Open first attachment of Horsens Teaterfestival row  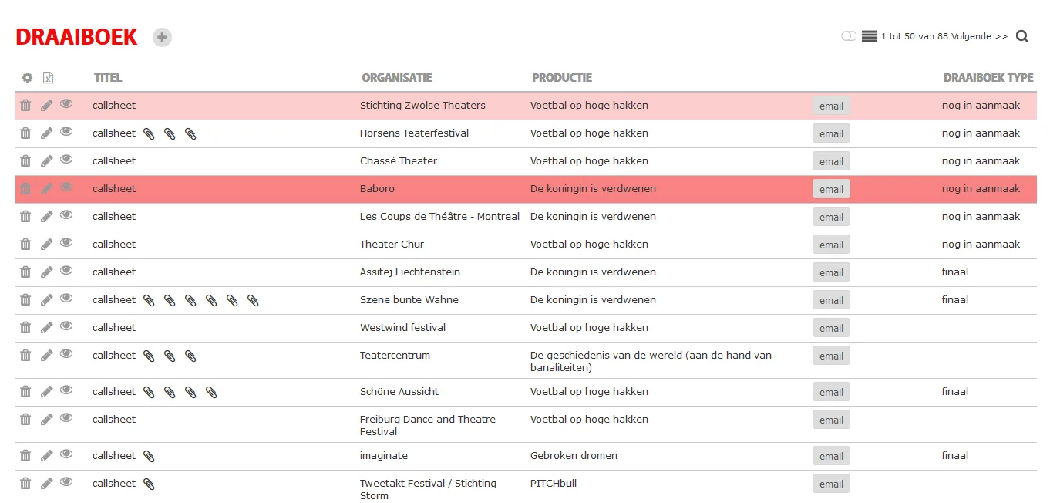pos(149,133)
